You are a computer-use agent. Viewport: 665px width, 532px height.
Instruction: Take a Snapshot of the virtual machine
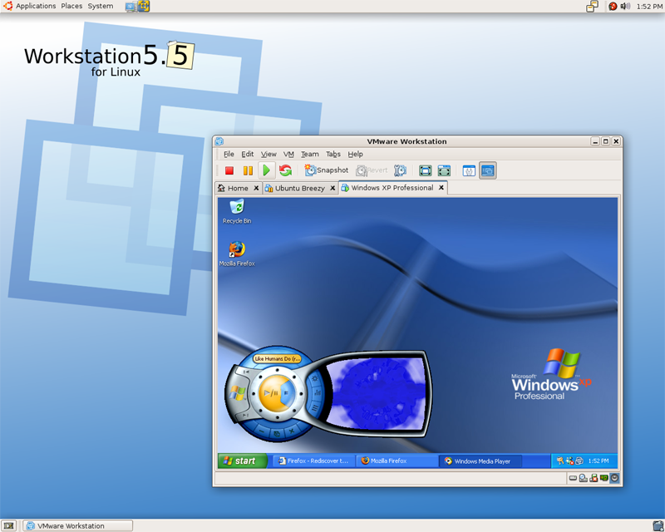coord(327,170)
